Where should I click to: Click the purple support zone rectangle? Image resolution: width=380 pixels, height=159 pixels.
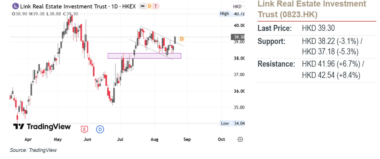144,56
